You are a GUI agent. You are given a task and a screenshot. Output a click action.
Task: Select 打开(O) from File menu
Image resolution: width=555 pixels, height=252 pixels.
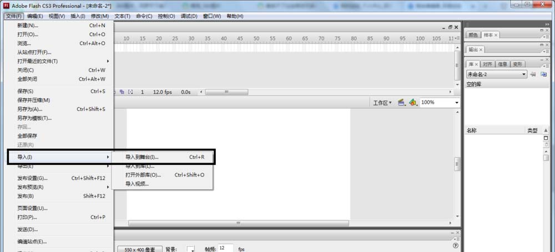60,34
